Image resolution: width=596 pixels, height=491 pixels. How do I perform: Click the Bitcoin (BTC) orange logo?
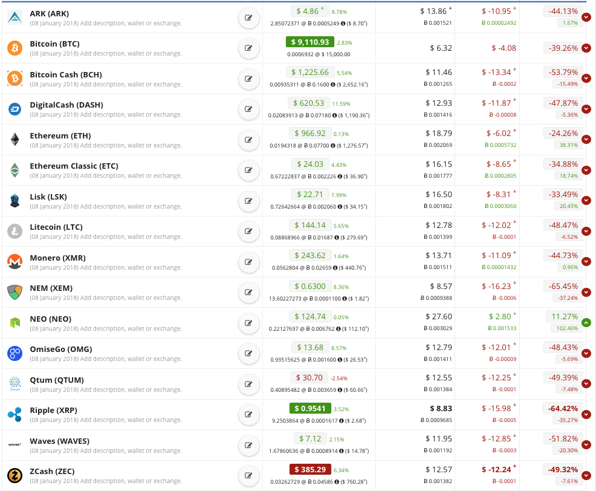point(15,48)
